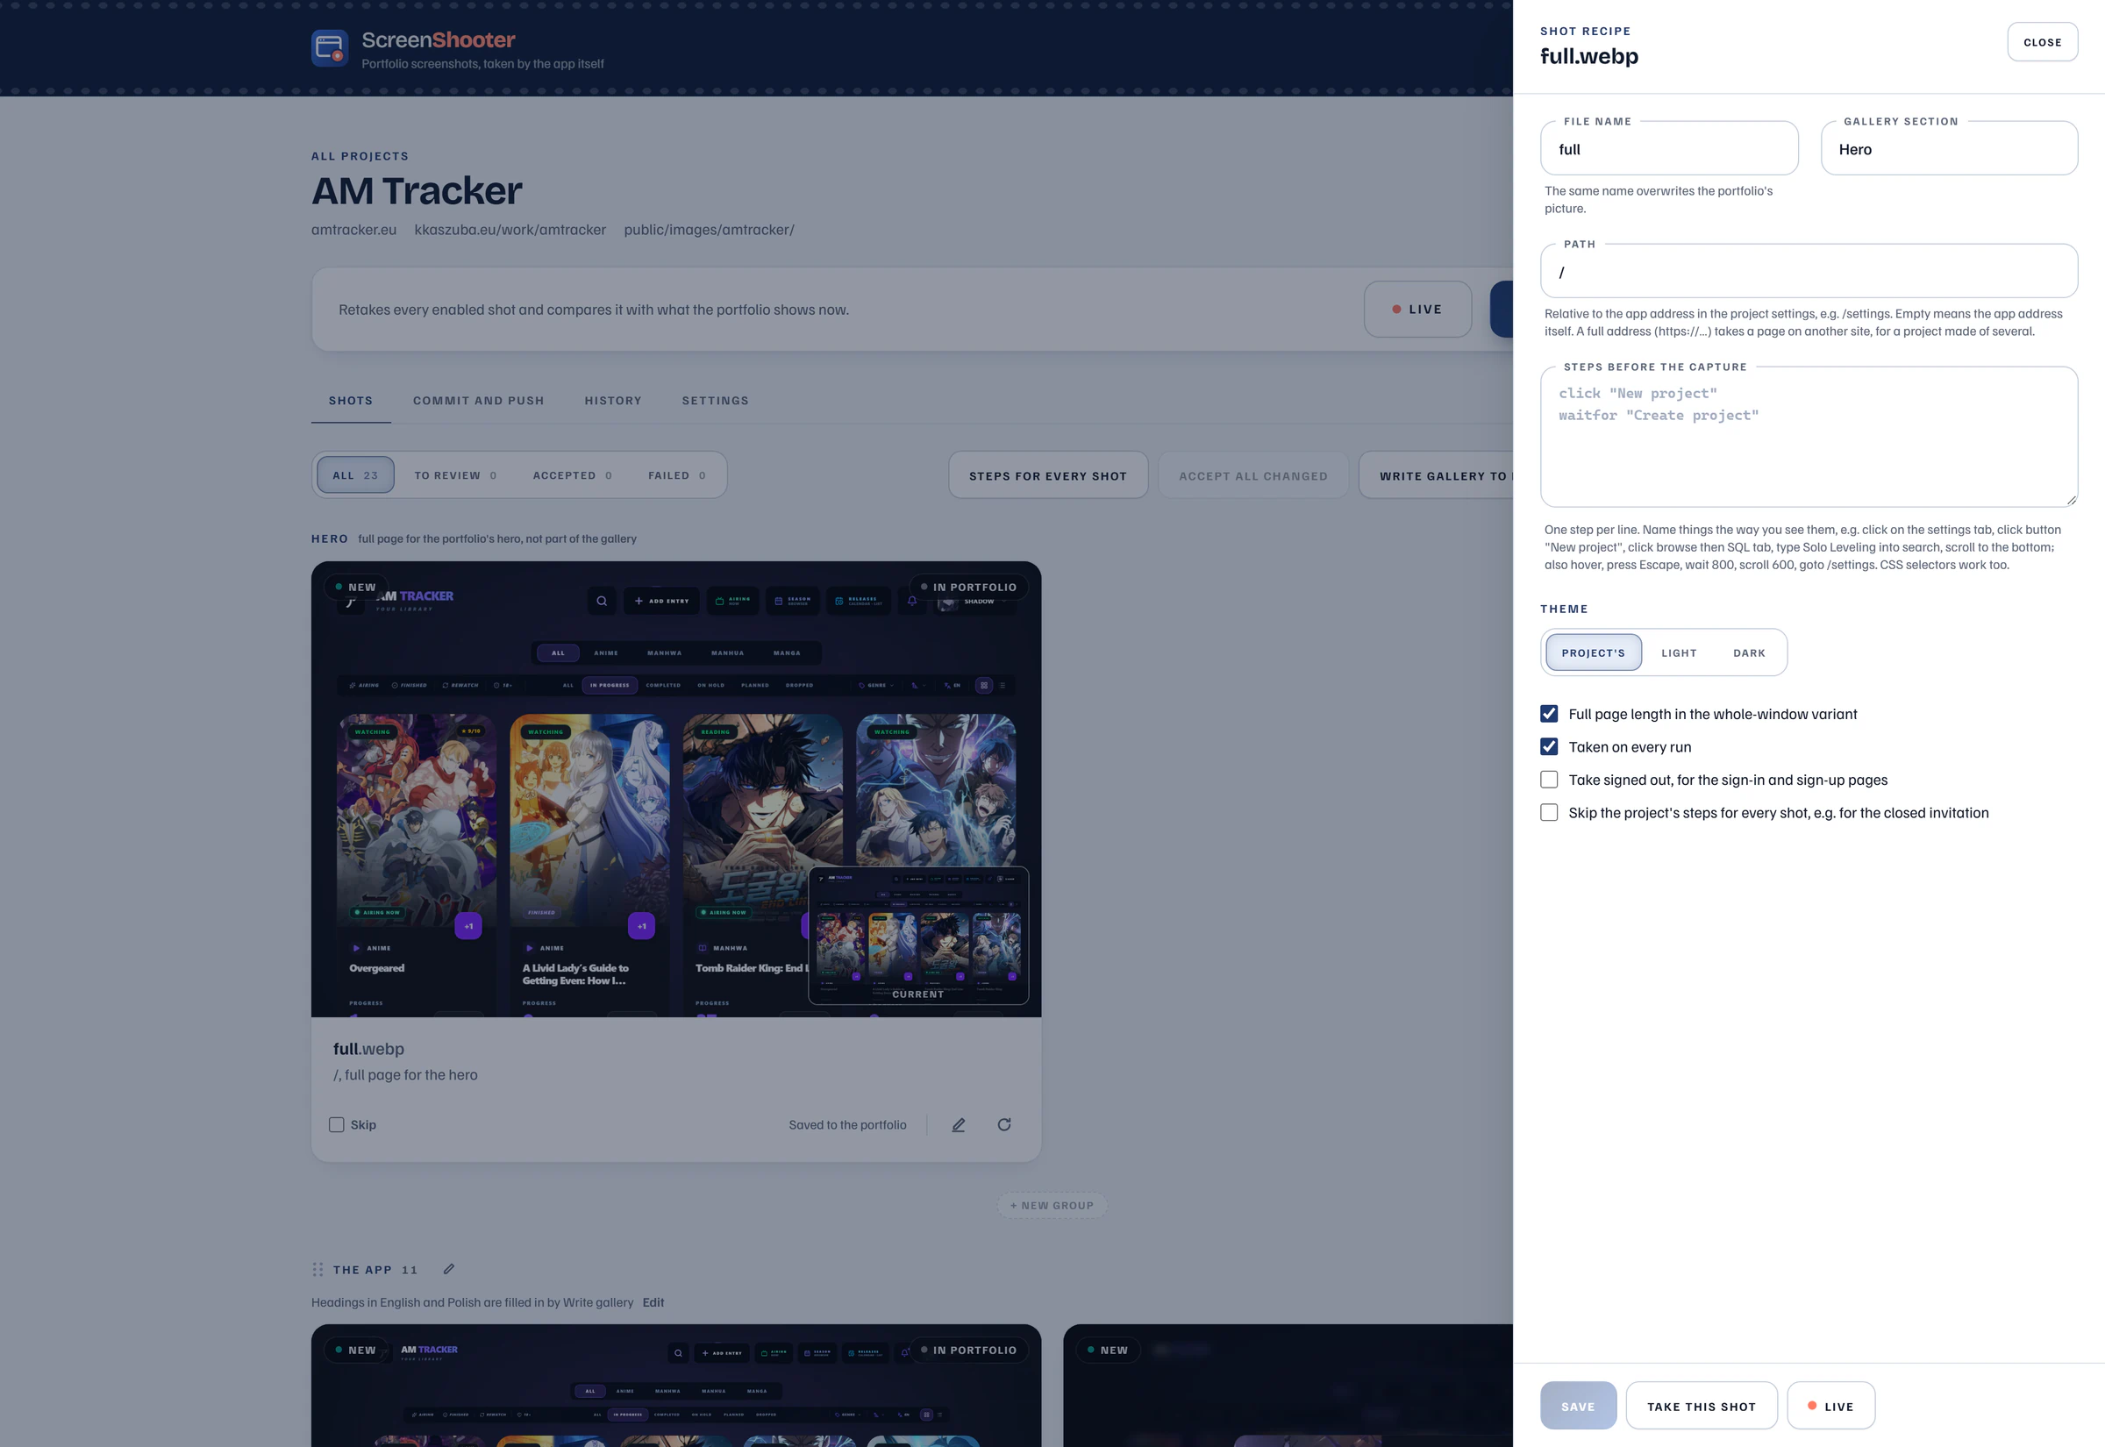Viewport: 2105px width, 1447px height.
Task: Select the Dark theme option
Action: tap(1749, 652)
